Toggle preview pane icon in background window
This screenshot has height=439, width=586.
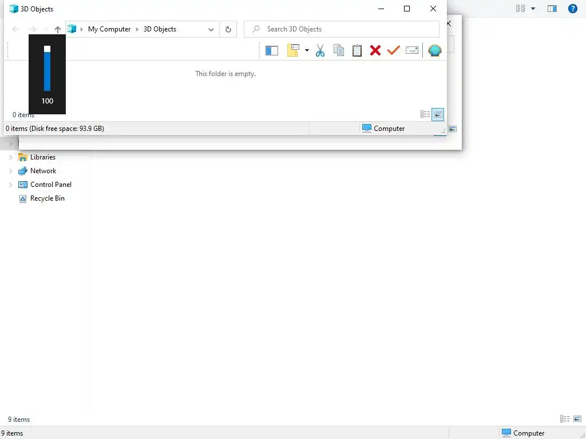coord(552,9)
